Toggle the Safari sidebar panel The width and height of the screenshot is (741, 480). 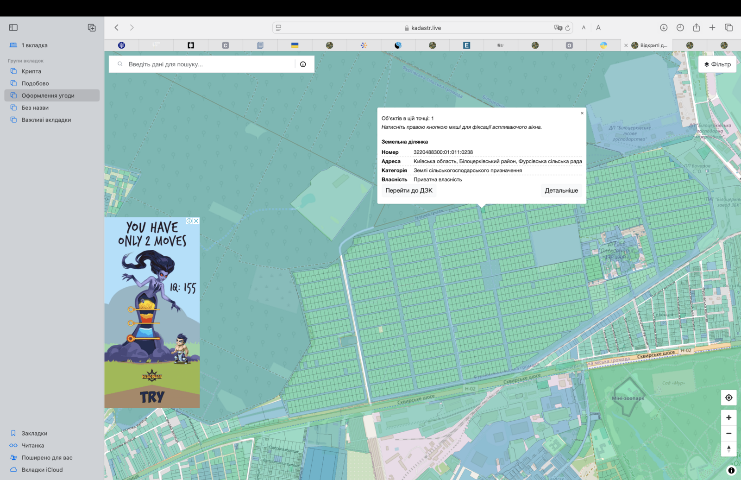click(x=13, y=28)
